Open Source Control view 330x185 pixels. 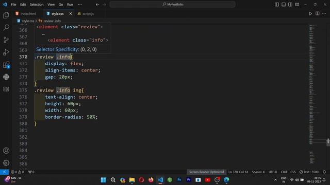(6, 40)
